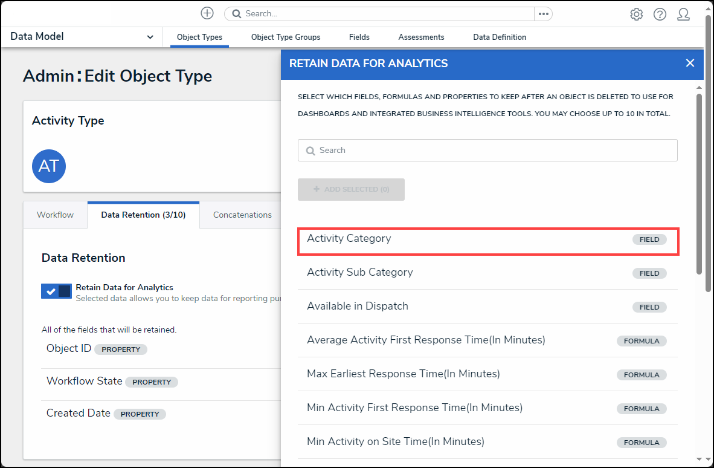Switch to the Concatenations tab
The width and height of the screenshot is (714, 468).
point(242,215)
